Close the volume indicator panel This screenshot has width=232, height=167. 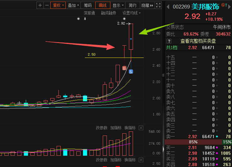coord(141,128)
